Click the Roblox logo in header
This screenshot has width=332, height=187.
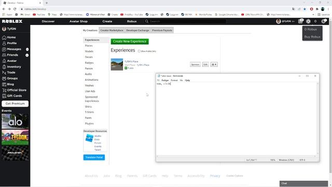12,21
